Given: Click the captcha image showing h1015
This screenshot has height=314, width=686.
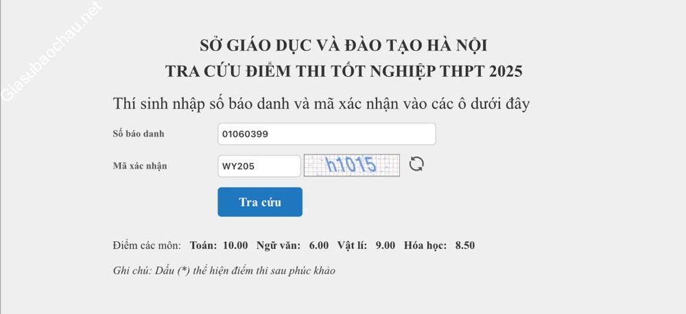Looking at the screenshot, I should [x=352, y=165].
